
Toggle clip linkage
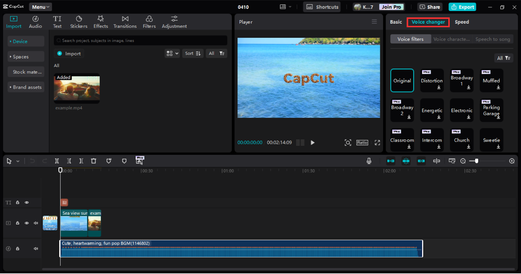421,161
